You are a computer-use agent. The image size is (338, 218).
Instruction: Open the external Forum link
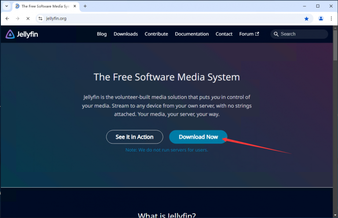[x=249, y=34]
